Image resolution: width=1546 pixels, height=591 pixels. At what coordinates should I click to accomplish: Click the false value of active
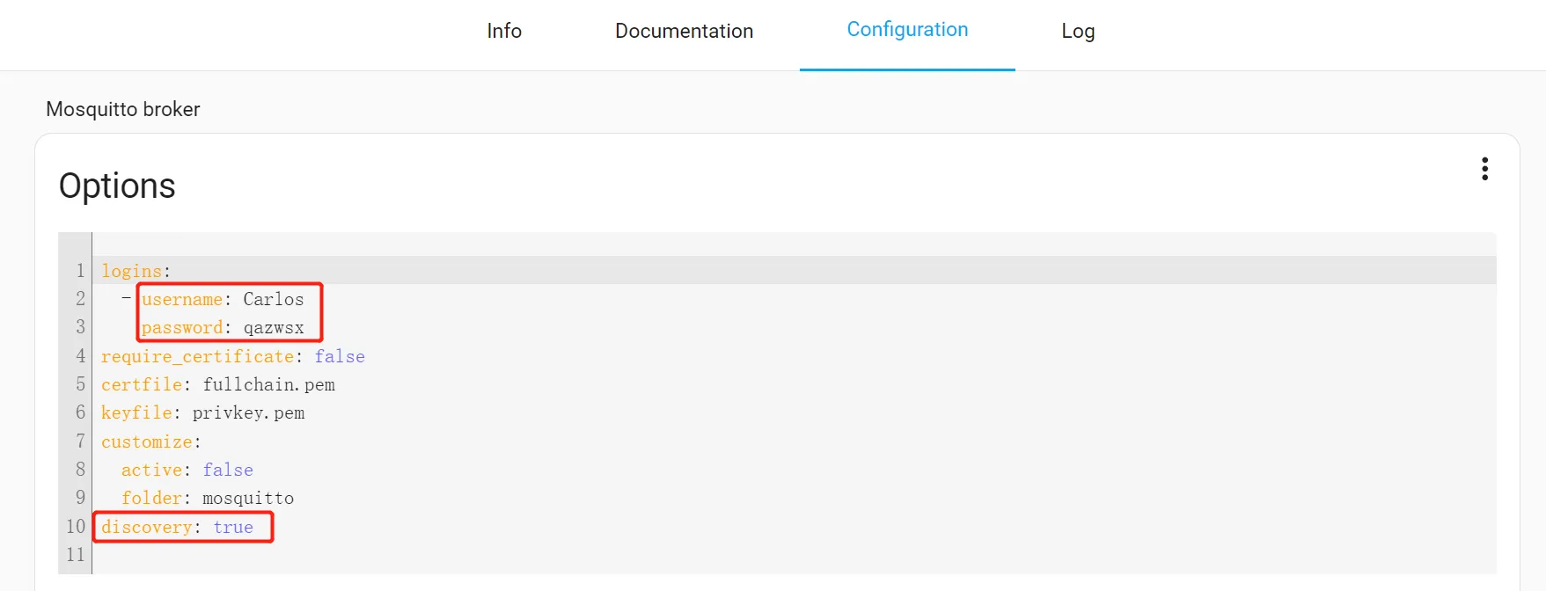click(228, 471)
